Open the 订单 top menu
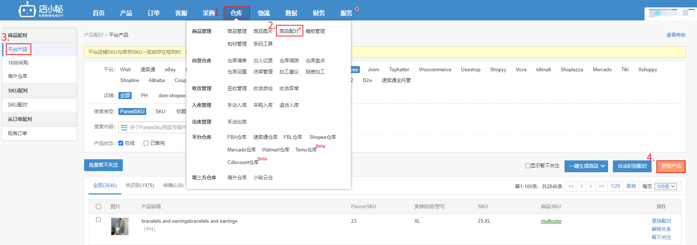The width and height of the screenshot is (697, 245). click(x=154, y=13)
